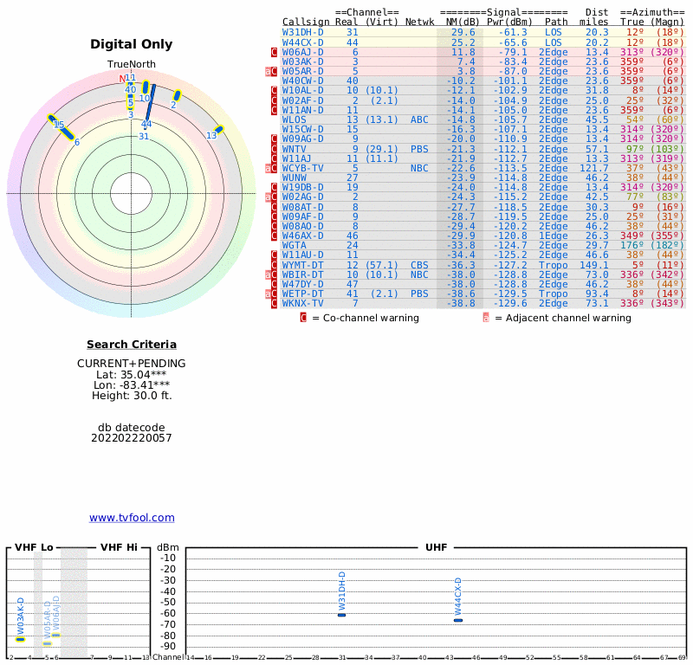Click co-channel warning icon beside W06AJ-D
This screenshot has width=693, height=665.
pyautogui.click(x=275, y=52)
